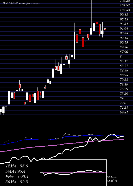133x186 pixels.
Task: Click the 80.98 price axis label
Action: tap(124, 75)
